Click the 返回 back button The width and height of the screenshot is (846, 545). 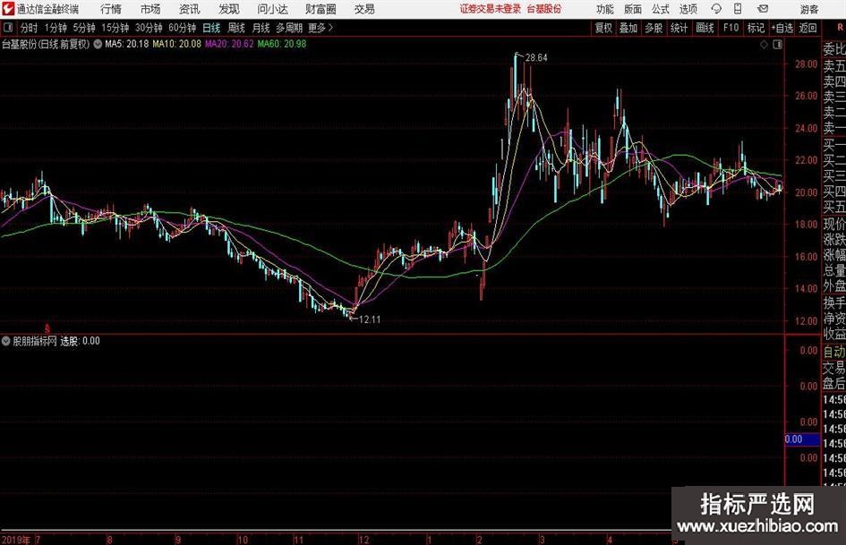click(x=808, y=28)
